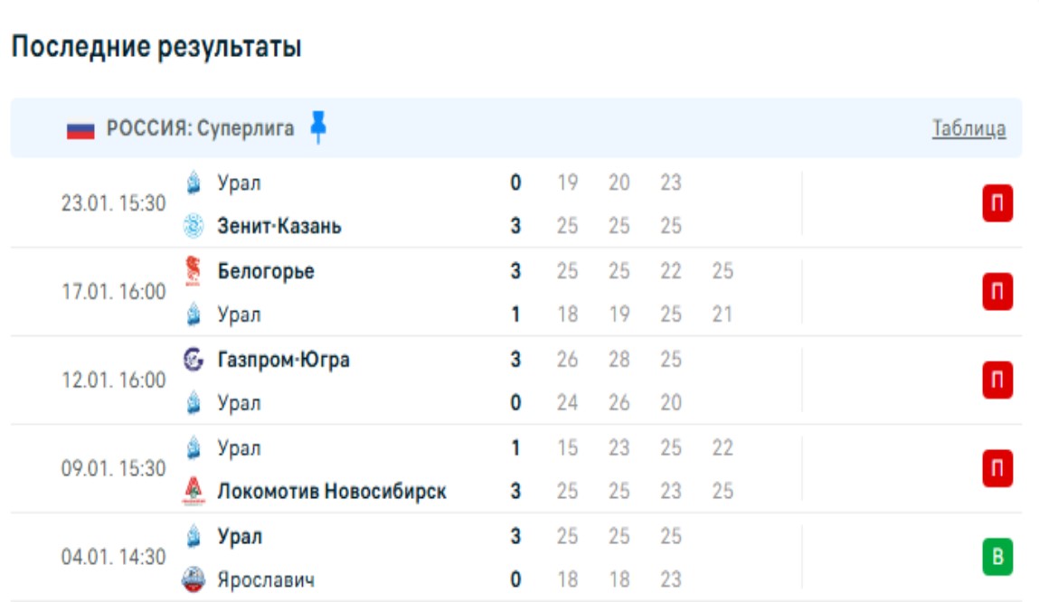Click the red П badge for Белогорье match
Image resolution: width=1039 pixels, height=602 pixels.
click(997, 292)
